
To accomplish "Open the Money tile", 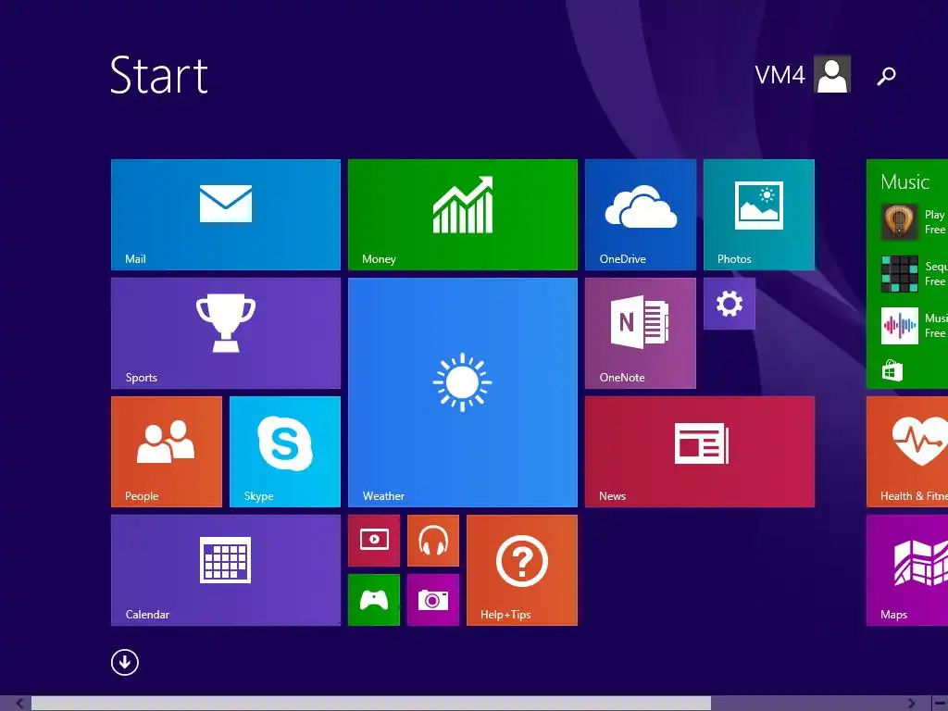I will (463, 215).
